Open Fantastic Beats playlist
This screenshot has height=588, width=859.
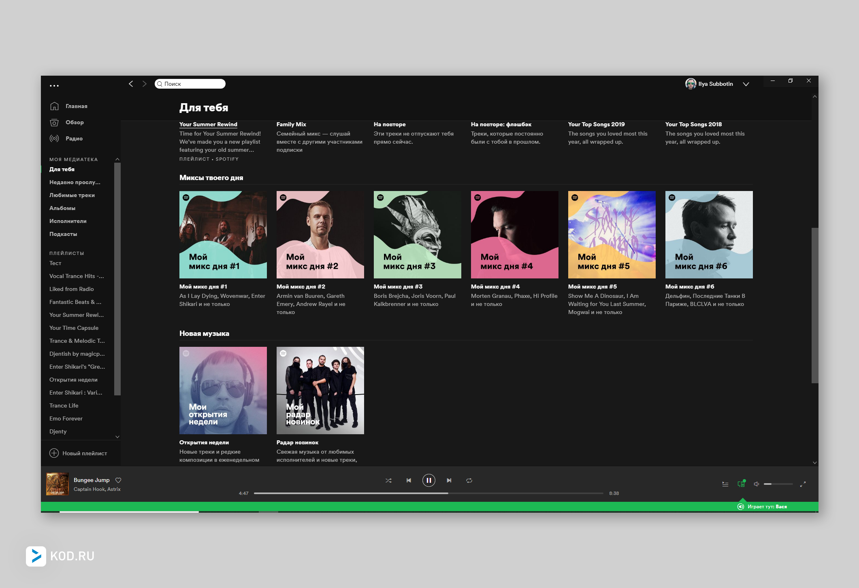pyautogui.click(x=75, y=302)
